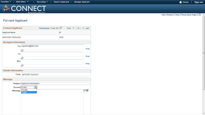Go to Search Applicants breadcrumb
Image resolution: width=205 pixels, height=115 pixels.
[x=61, y=2]
